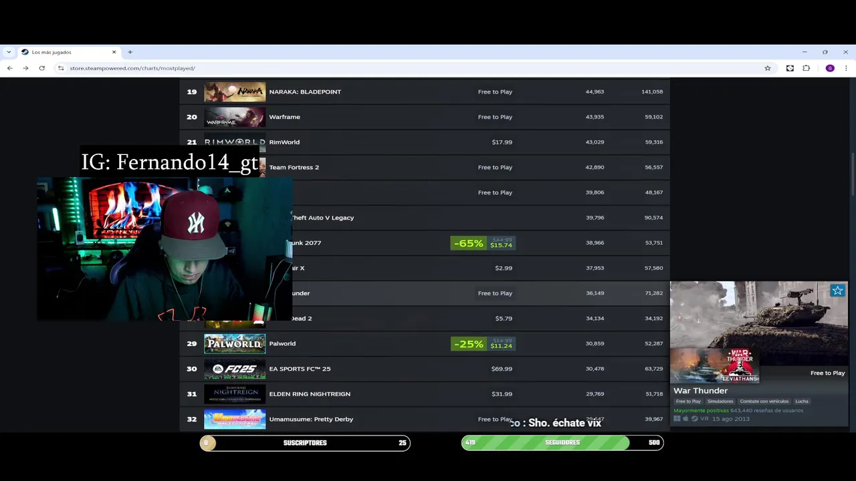
Task: Click the 'Free to Play' tag in popup
Action: 688,402
